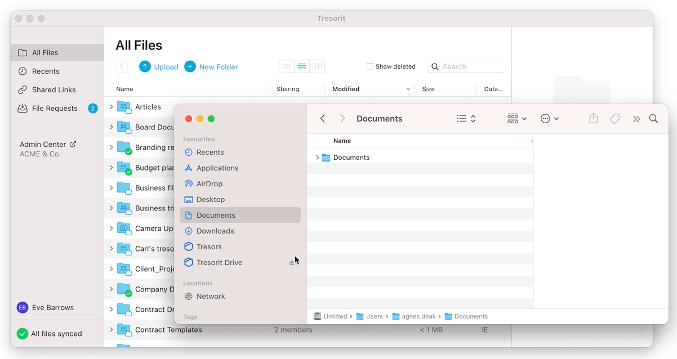Switch Tresorit to column view
The width and height of the screenshot is (677, 359).
[x=317, y=66]
